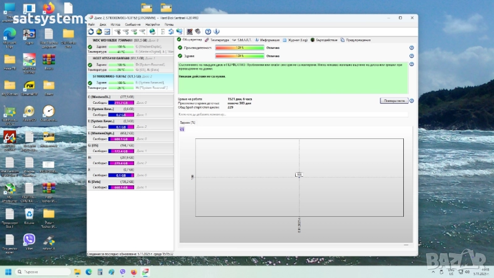Click help icon beside the Performance bar
The width and height of the screenshot is (494, 278).
[x=411, y=47]
